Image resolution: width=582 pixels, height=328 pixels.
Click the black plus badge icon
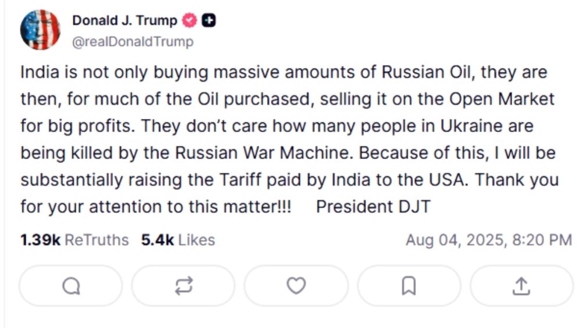point(208,20)
